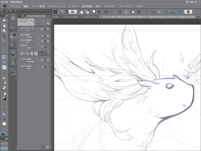Viewport: 201px width, 151px height.
Task: Select the Fill bucket tool
Action: pyautogui.click(x=4, y=93)
